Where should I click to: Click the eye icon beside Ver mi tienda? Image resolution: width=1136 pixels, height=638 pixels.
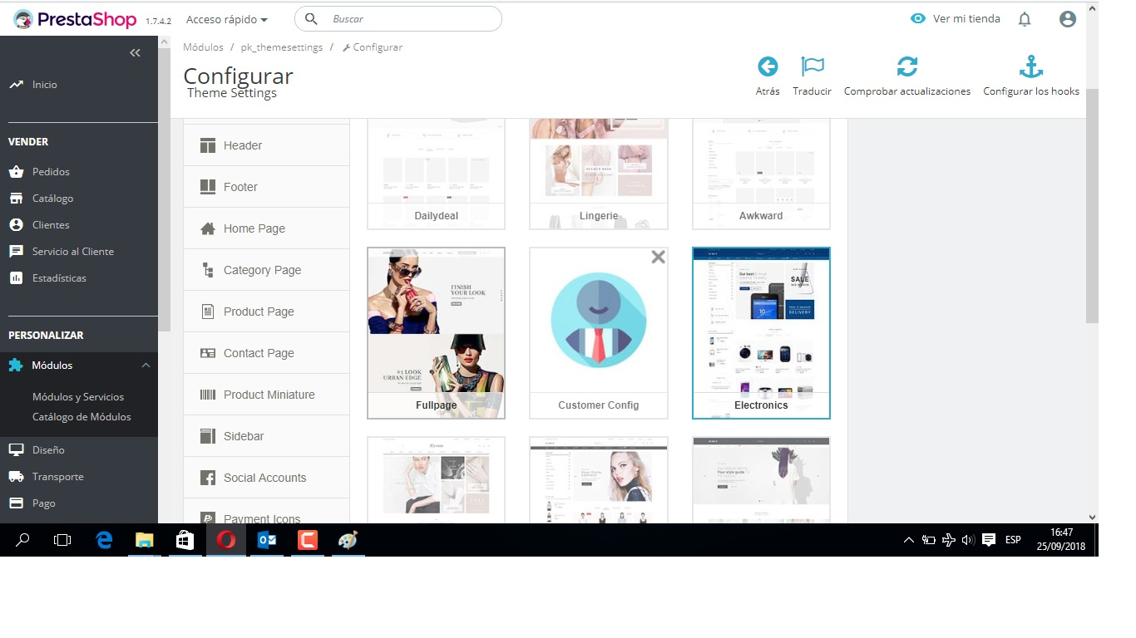[x=918, y=18]
